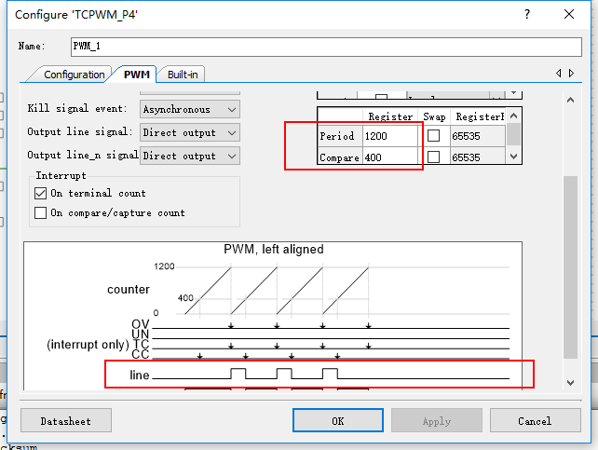Close the Configure TCPWM_P4 dialog
The width and height of the screenshot is (598, 450).
(x=569, y=15)
